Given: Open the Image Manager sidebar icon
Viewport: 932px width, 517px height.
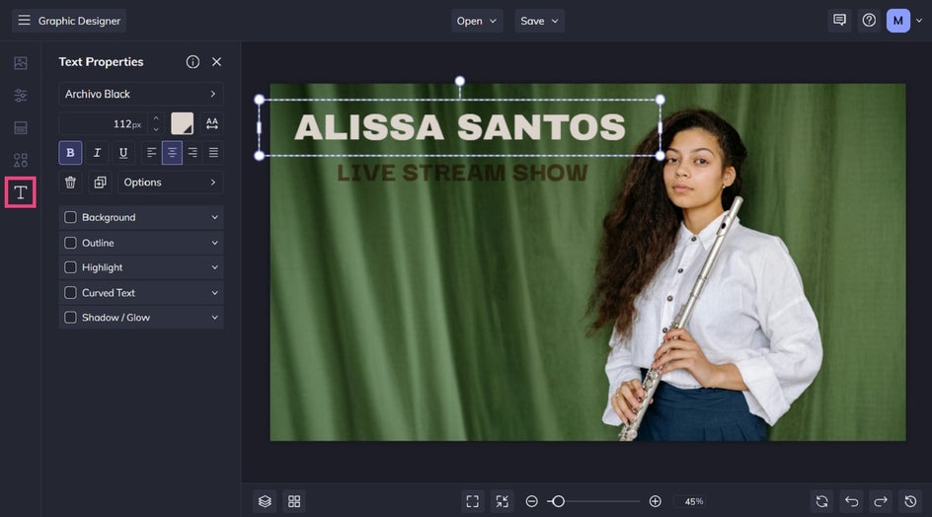Looking at the screenshot, I should [21, 63].
